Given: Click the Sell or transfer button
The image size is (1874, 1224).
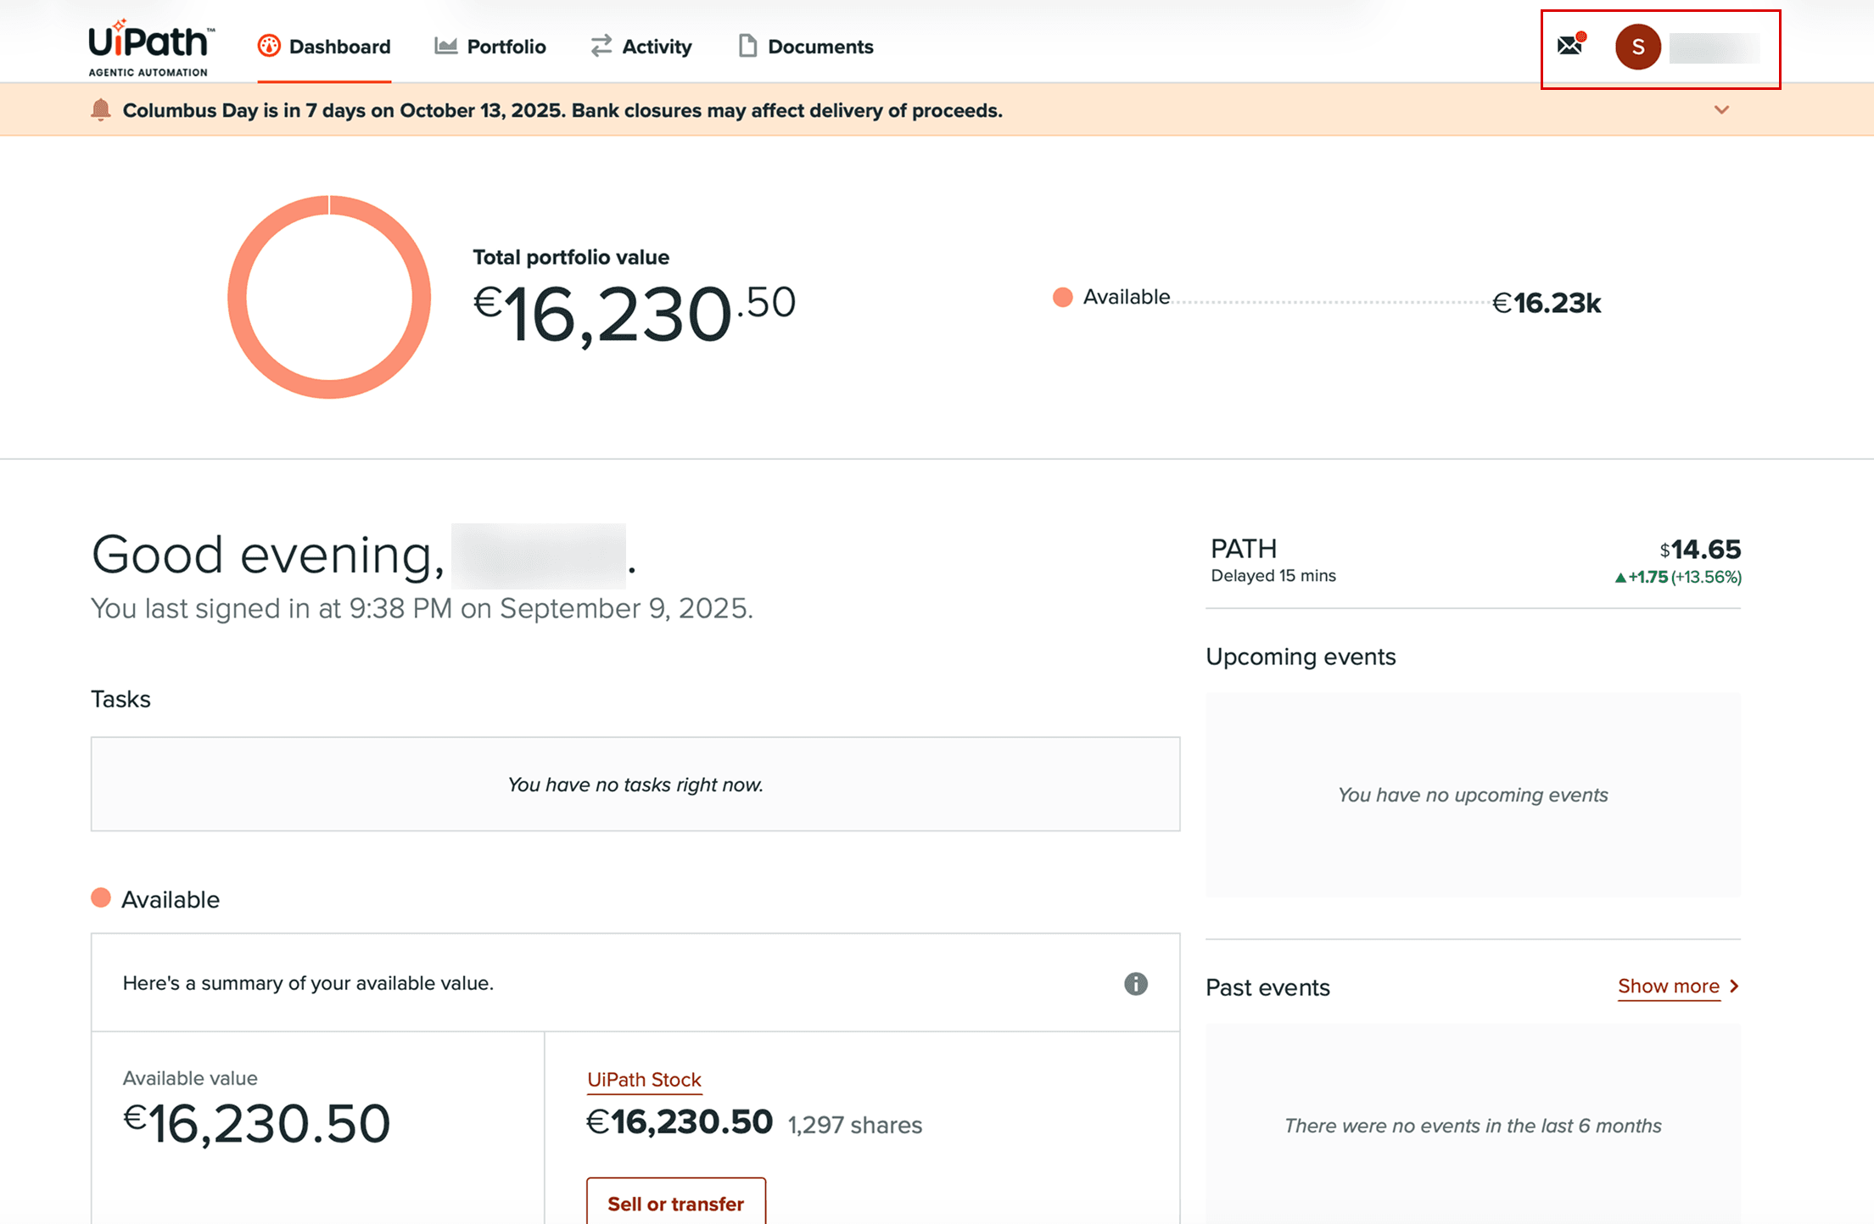Looking at the screenshot, I should [x=675, y=1203].
